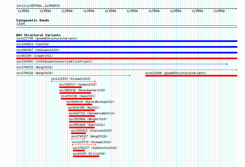This screenshot has height=167, width=245.
Task: Click the red bar under nsv5593668
Action: pyautogui.click(x=82, y=128)
